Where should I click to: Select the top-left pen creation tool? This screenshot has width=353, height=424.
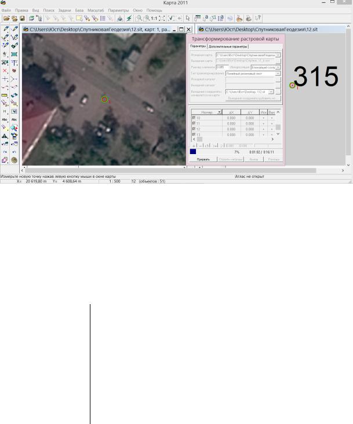pyautogui.click(x=5, y=28)
